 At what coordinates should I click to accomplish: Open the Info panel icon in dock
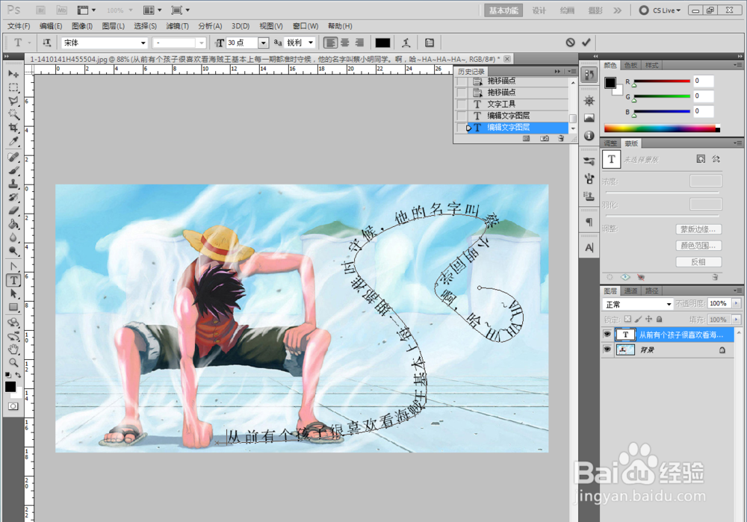coord(589,136)
